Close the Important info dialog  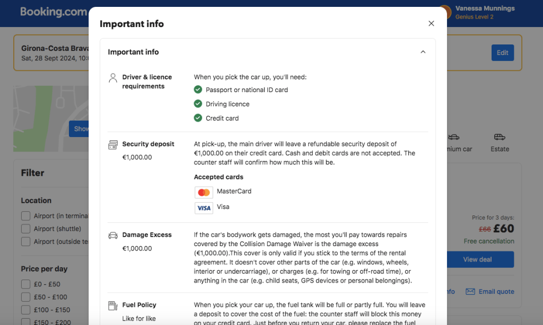point(431,23)
